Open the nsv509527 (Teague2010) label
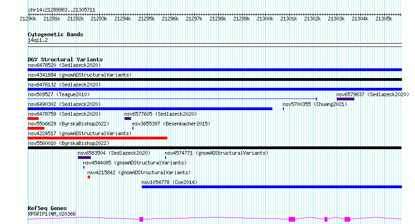415x224 pixels. pos(59,94)
